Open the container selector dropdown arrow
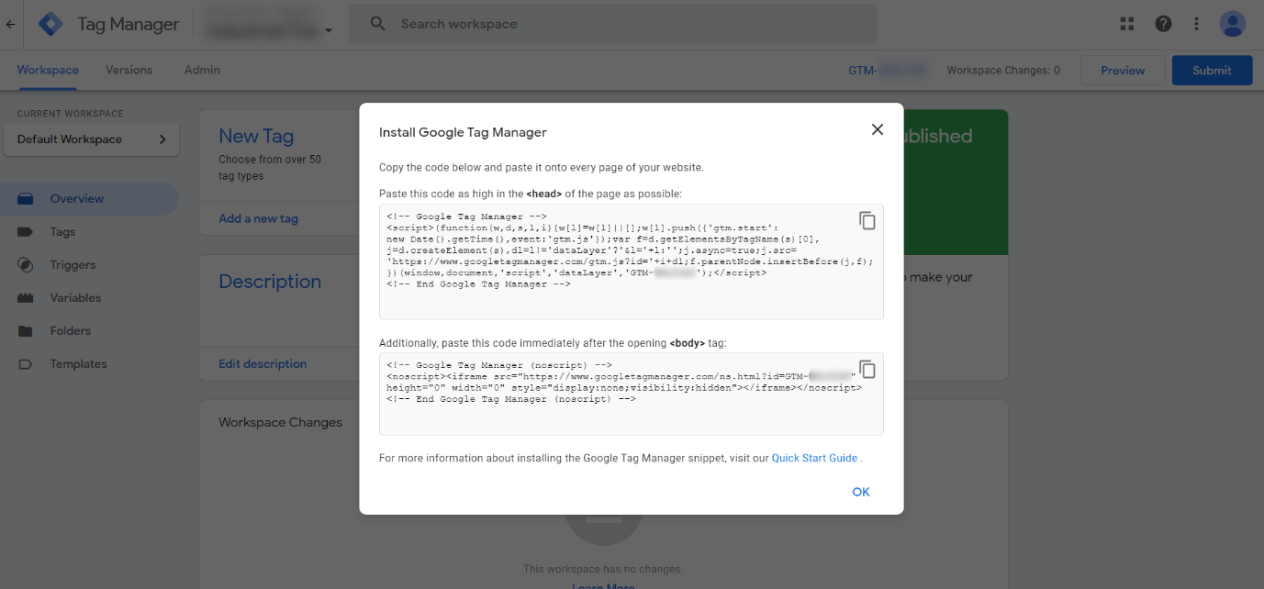 click(x=329, y=30)
